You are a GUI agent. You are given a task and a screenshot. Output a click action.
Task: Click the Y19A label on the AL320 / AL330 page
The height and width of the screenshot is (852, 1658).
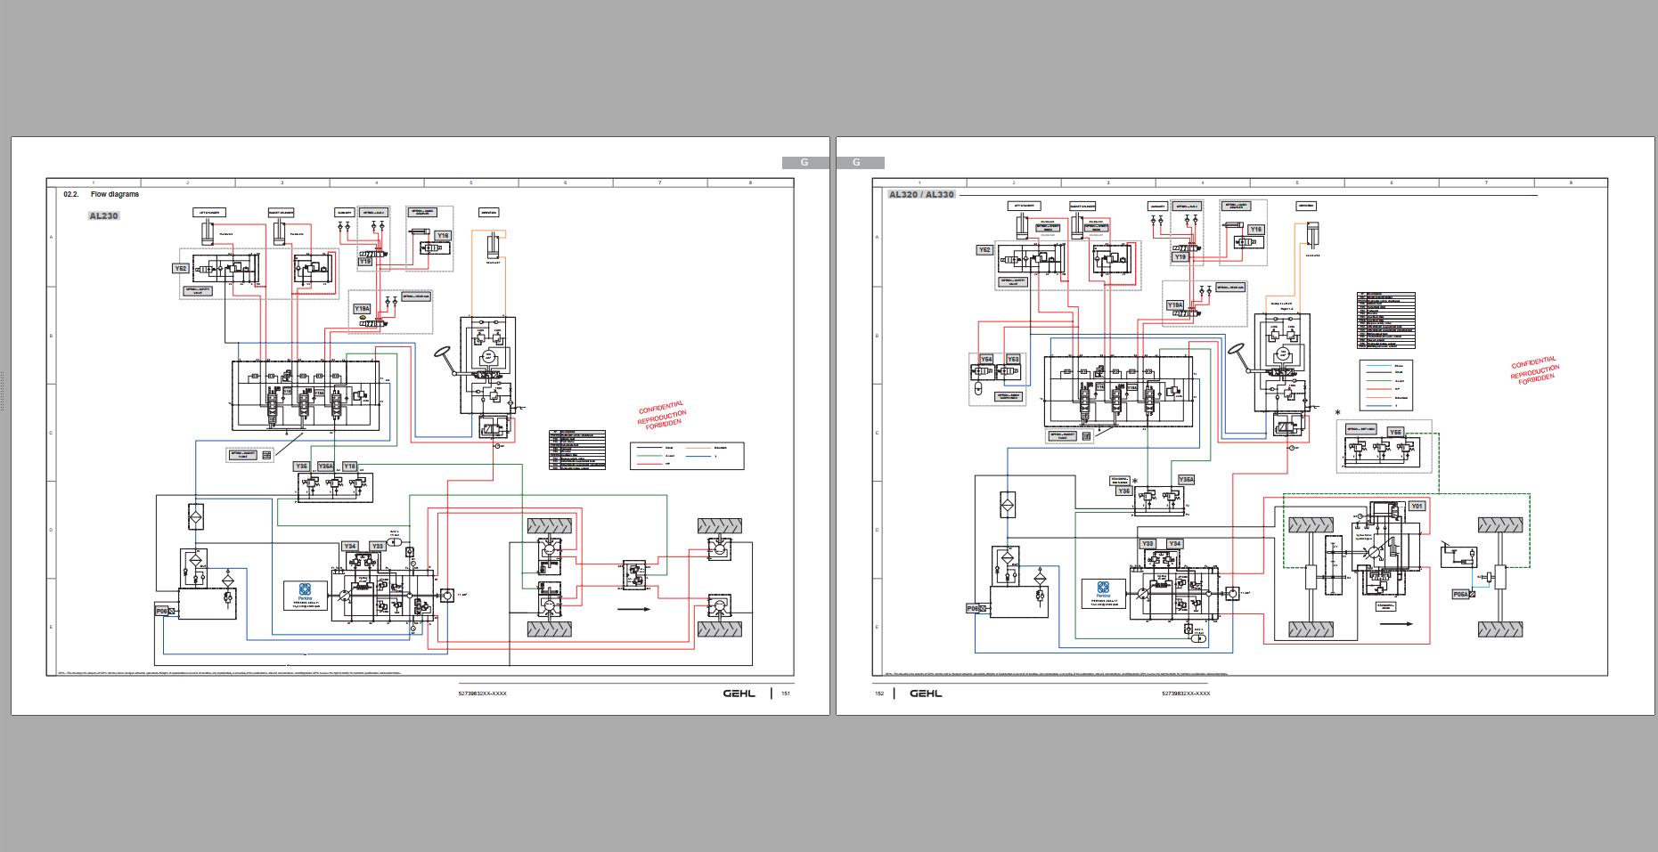coord(1175,305)
